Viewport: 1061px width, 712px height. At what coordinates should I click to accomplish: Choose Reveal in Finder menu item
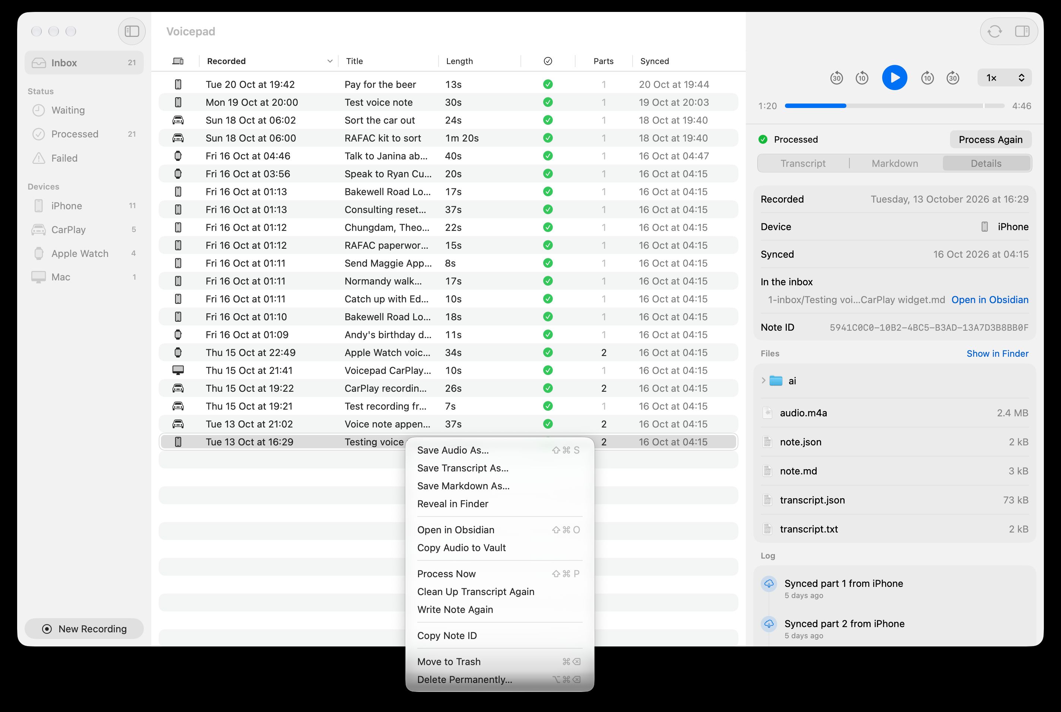click(x=500, y=503)
